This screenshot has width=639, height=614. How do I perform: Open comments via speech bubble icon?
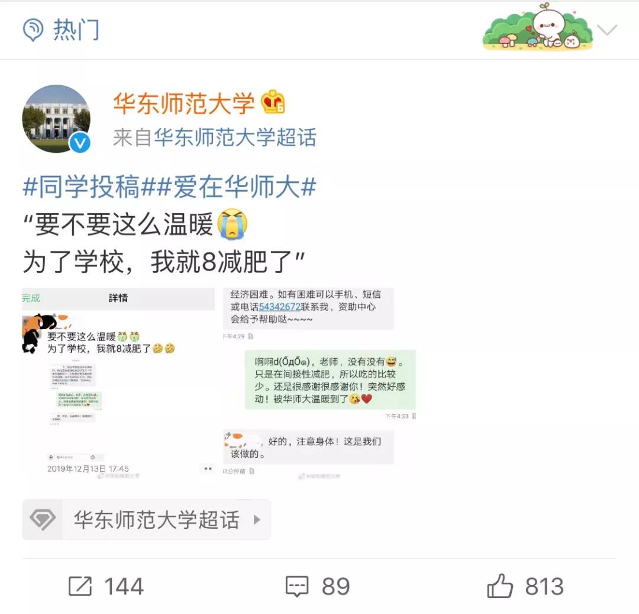297,586
